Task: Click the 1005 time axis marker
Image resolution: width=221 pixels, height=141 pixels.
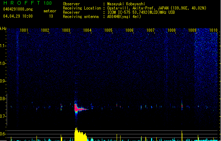Action: [108, 30]
